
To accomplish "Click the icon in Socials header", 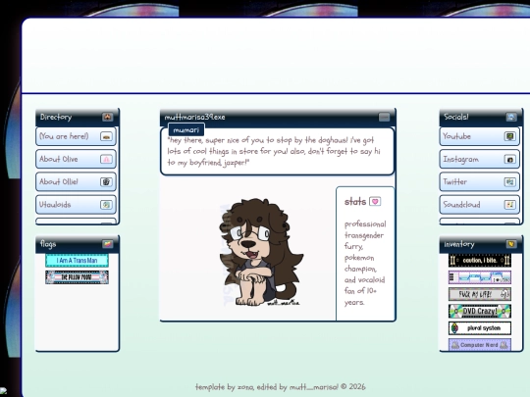I will pos(511,118).
